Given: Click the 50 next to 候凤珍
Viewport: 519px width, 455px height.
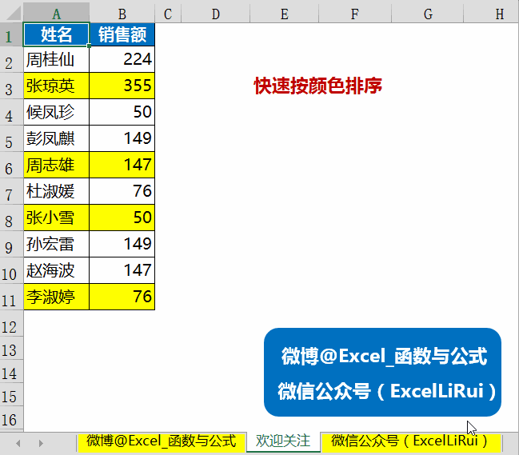Looking at the screenshot, I should (x=122, y=112).
